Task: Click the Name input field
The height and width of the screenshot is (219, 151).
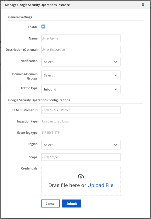Action: click(x=81, y=38)
